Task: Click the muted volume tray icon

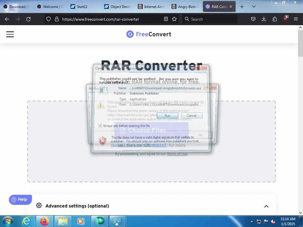Action: tap(273, 221)
